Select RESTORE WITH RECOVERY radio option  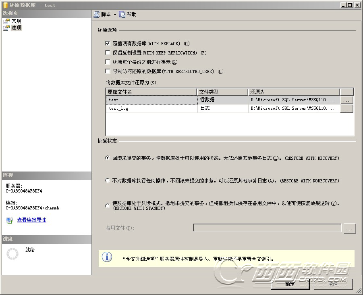pos(108,158)
